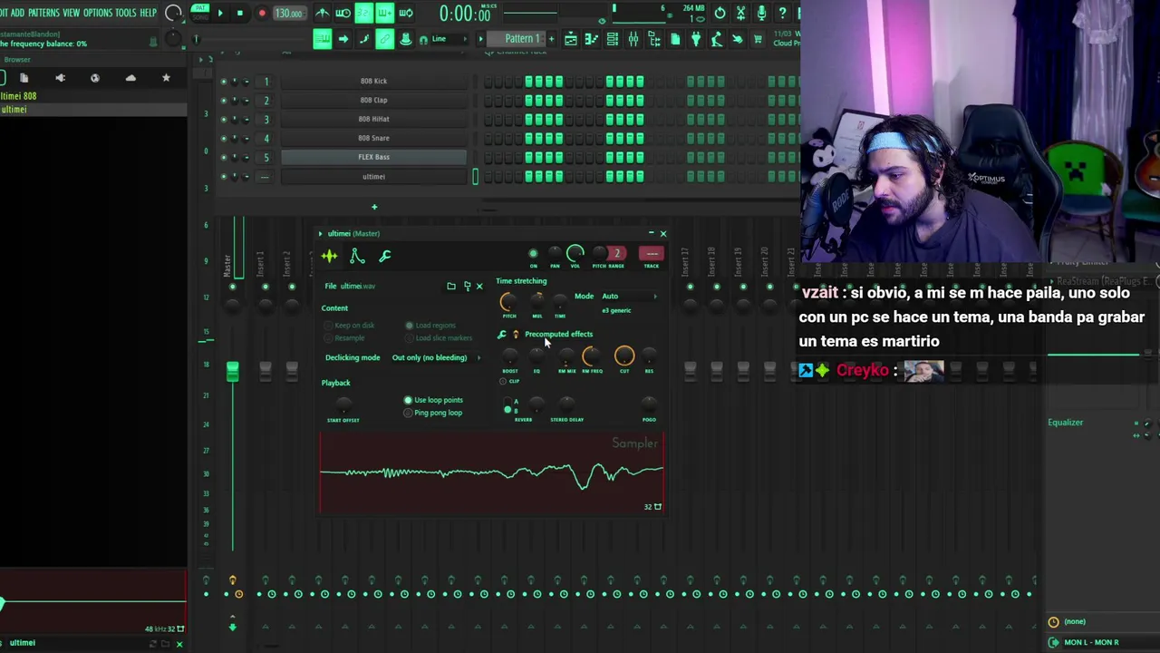Click the metronome icon in the top toolbar
The height and width of the screenshot is (653, 1160).
coord(323,13)
